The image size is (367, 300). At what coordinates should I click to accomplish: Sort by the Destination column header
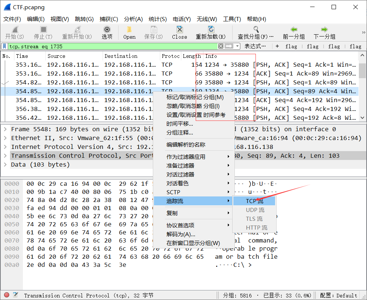click(131, 56)
